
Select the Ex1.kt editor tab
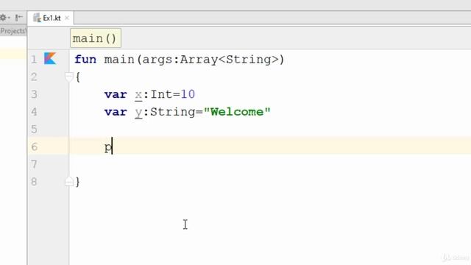click(52, 18)
